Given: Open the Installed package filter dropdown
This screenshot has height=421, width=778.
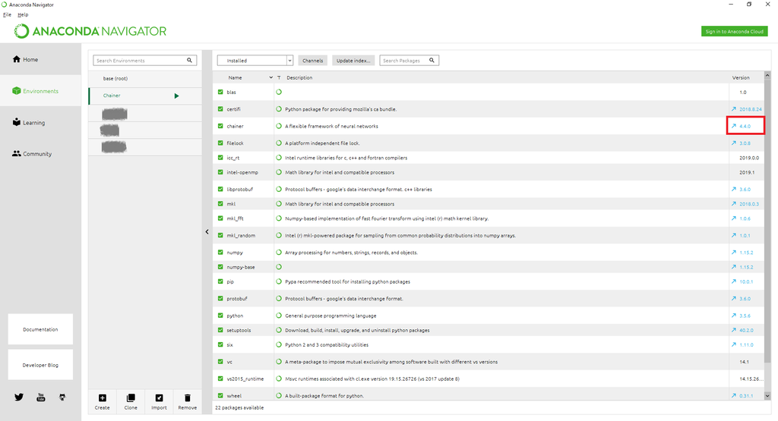Looking at the screenshot, I should coord(255,61).
